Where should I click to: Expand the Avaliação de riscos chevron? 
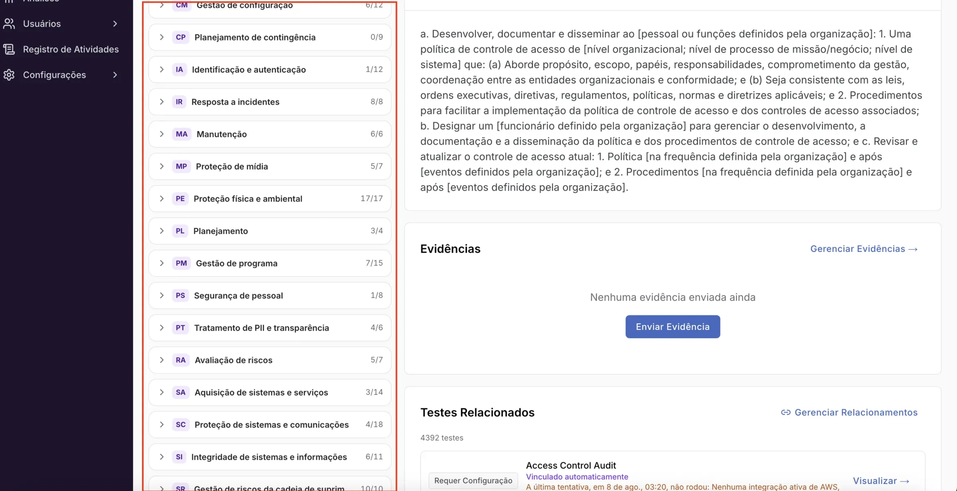point(161,360)
